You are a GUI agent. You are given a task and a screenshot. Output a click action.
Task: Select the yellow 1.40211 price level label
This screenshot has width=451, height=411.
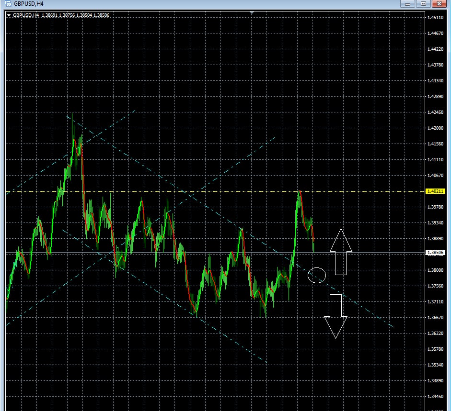435,191
